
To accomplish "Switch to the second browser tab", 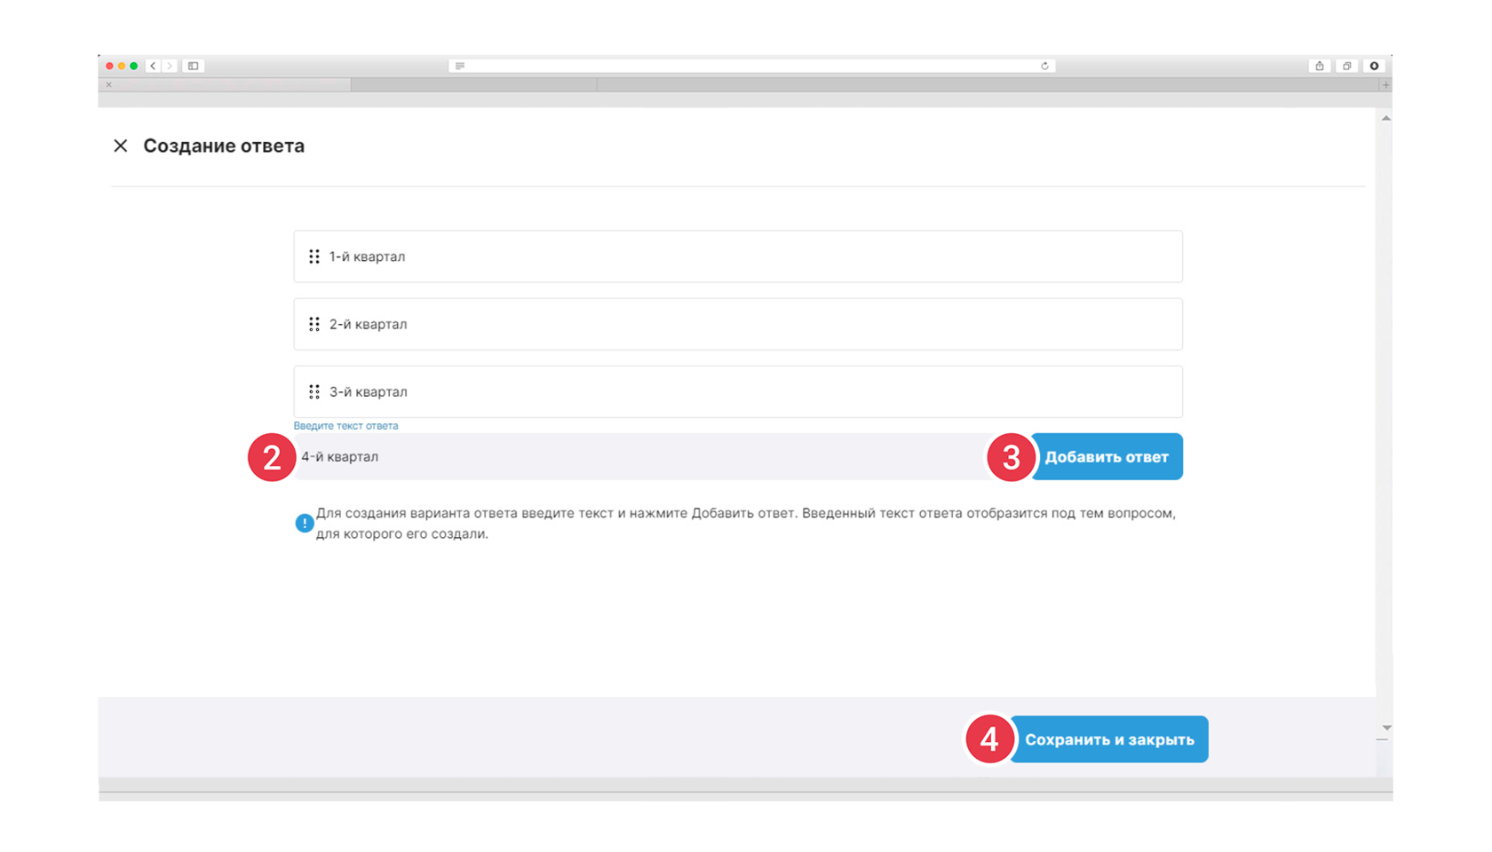I will click(473, 85).
